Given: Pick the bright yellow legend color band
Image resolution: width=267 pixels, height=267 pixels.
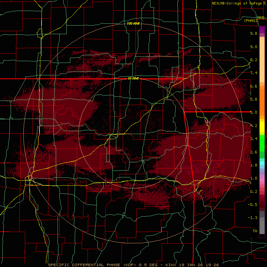Looking at the screenshot, I should tap(262, 127).
